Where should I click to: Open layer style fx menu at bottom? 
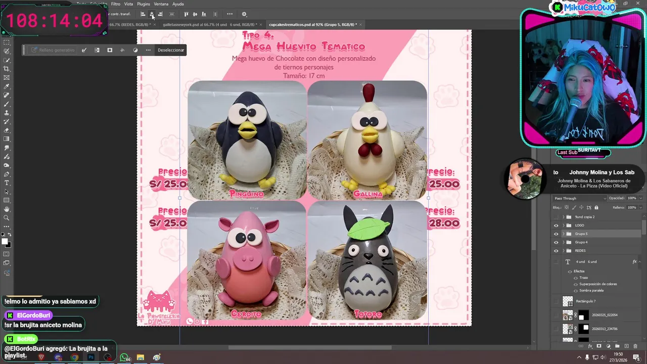coord(590,346)
